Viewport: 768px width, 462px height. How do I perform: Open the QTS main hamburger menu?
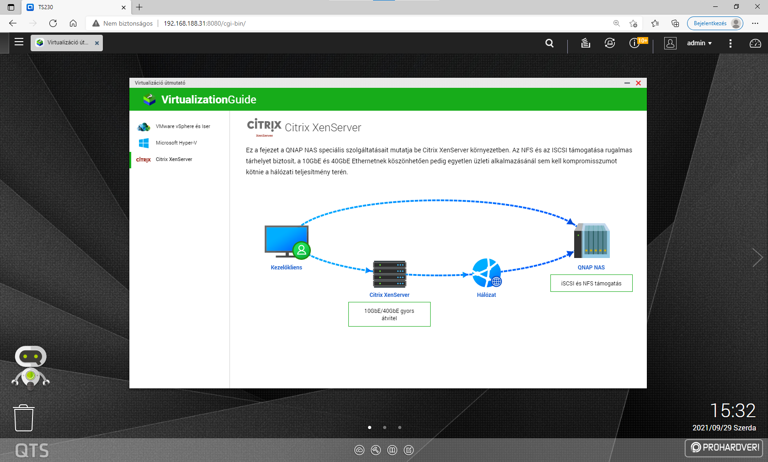pos(19,42)
